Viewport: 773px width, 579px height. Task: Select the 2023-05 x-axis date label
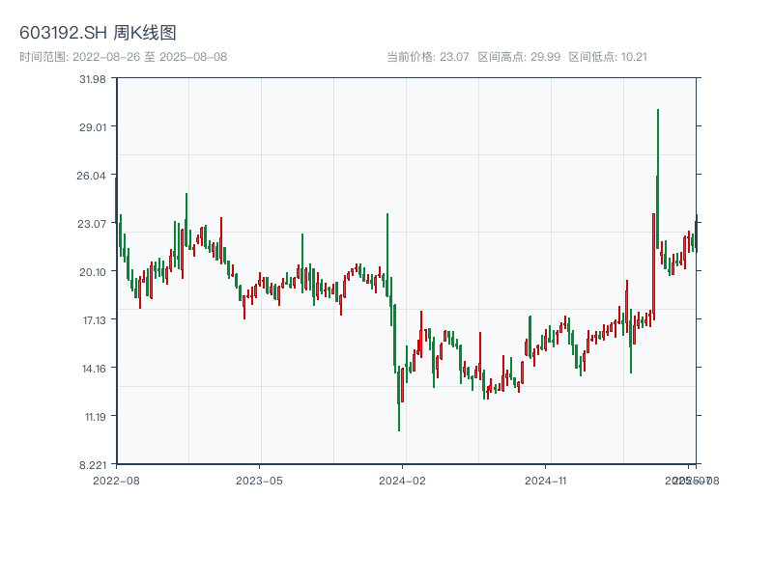(259, 480)
